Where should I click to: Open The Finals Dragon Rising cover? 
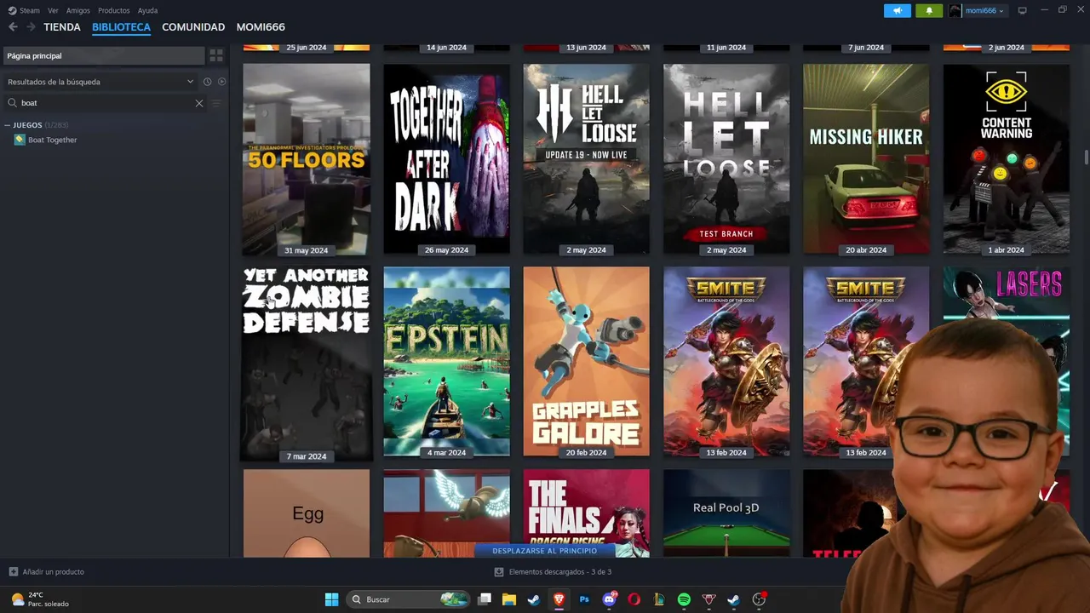point(586,513)
